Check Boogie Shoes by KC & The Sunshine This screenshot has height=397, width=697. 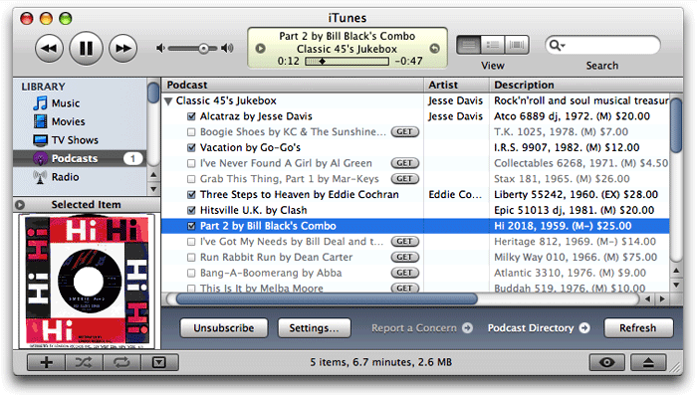point(191,132)
